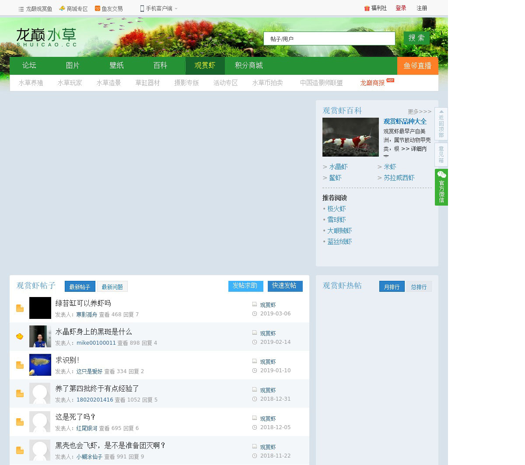The width and height of the screenshot is (525, 465).
Task: Expand the 手机客户端 dropdown arrow
Action: pos(176,8)
